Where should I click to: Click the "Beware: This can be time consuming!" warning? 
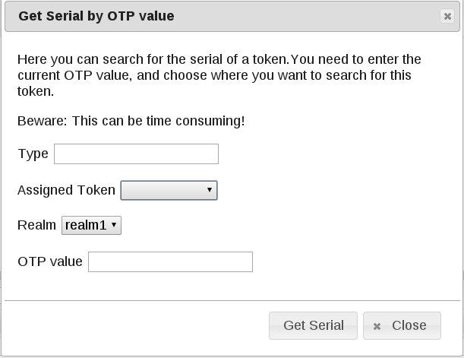coord(131,121)
